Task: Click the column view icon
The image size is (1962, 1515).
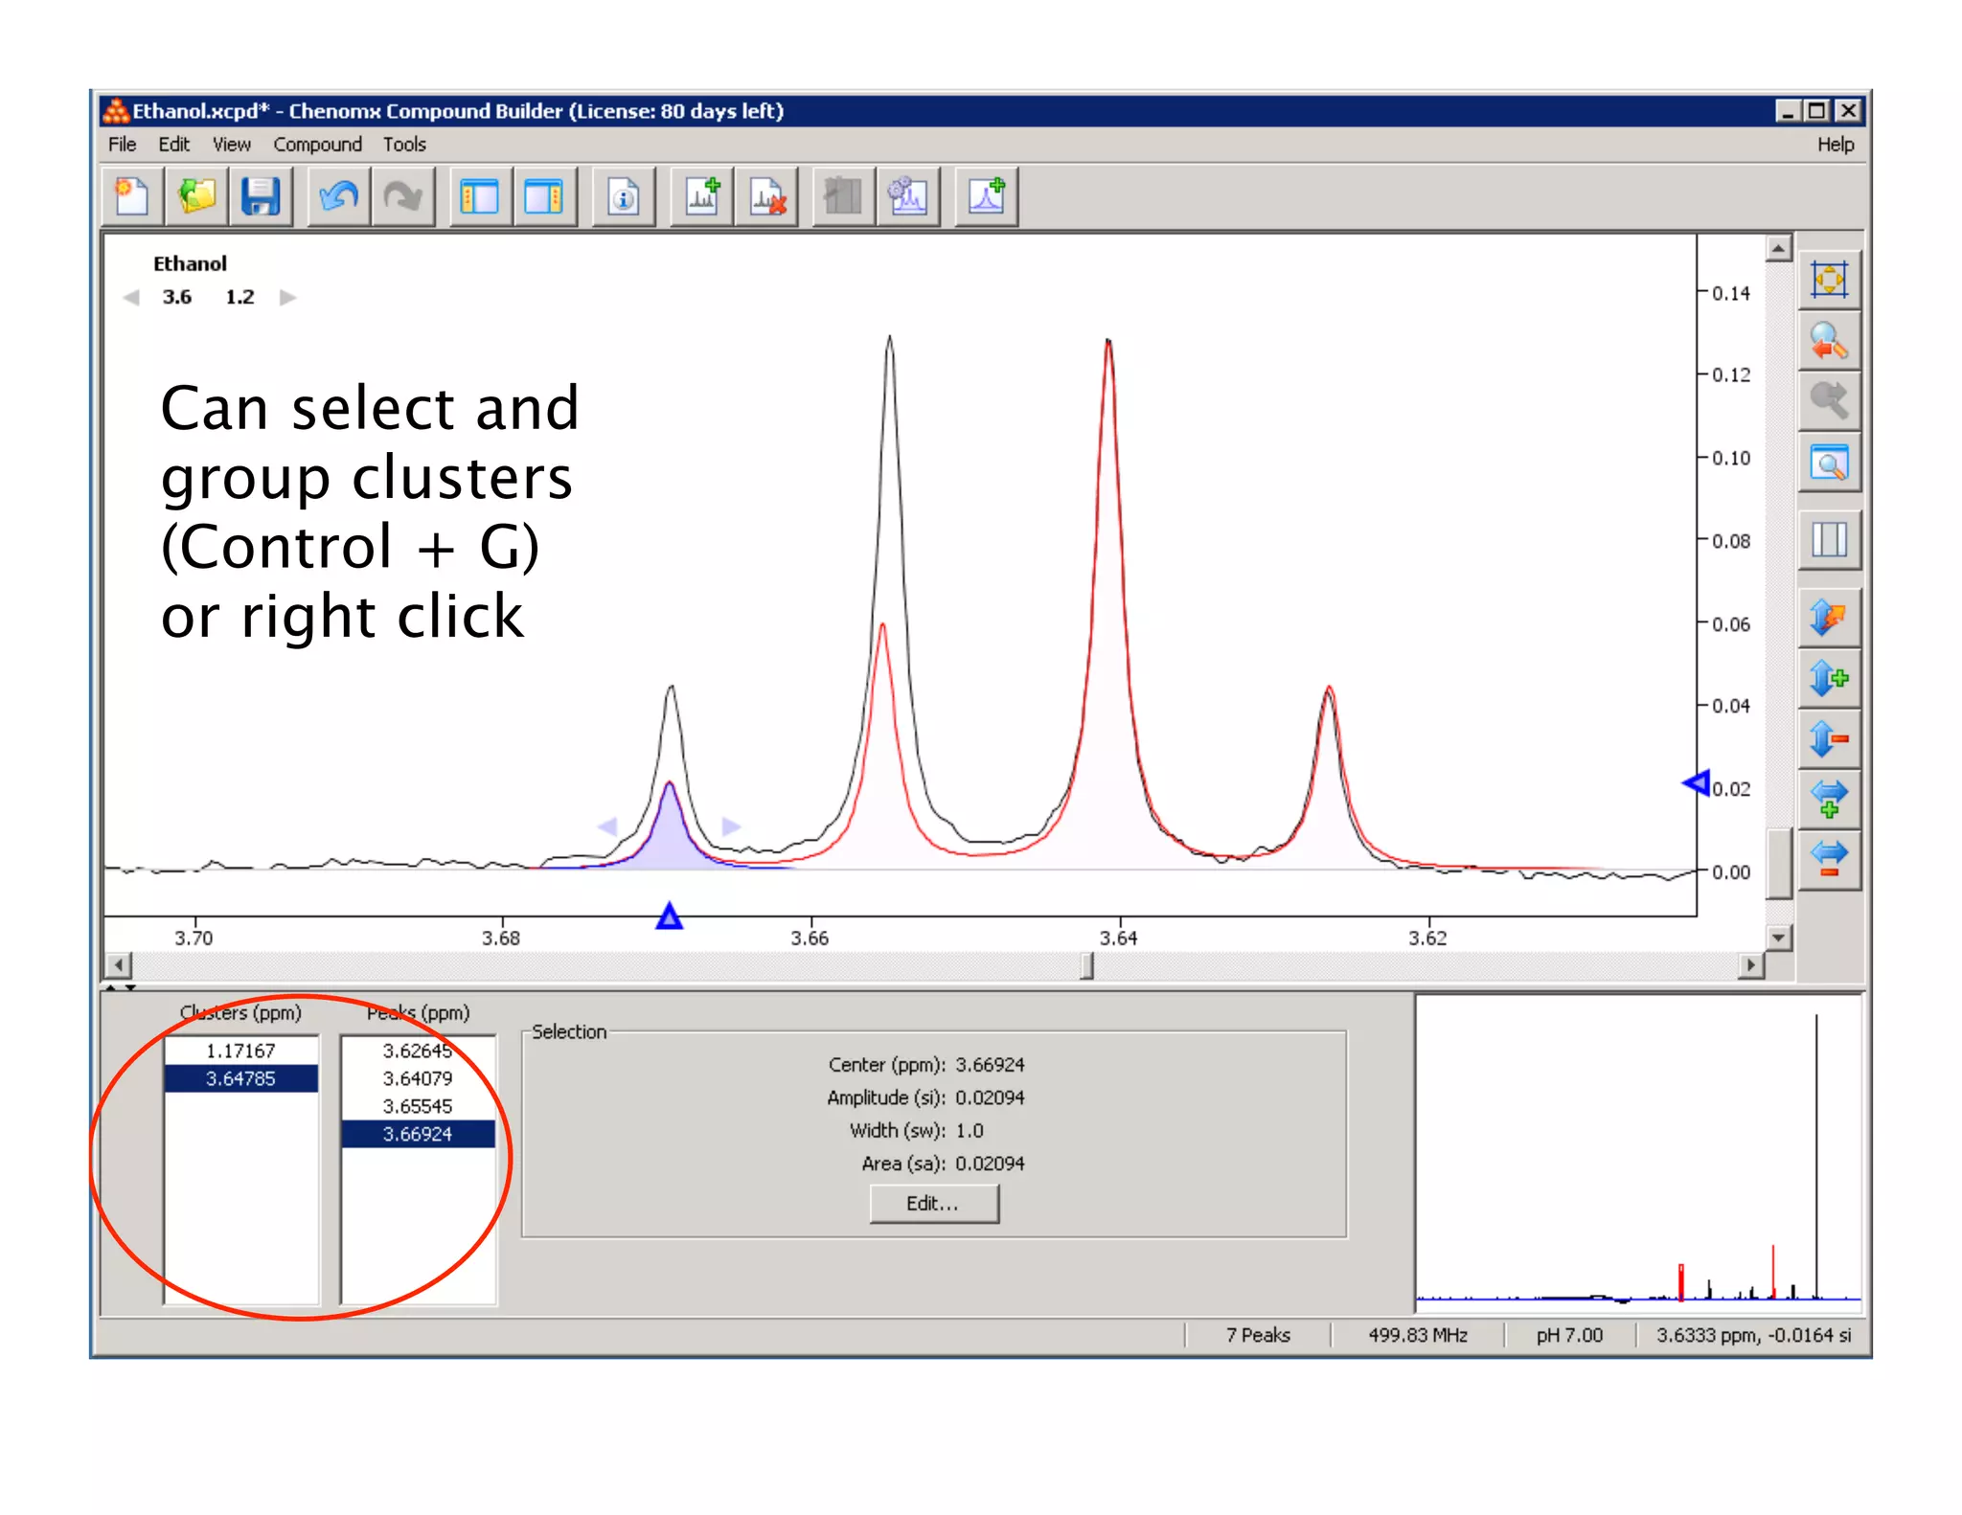Action: (x=1829, y=540)
